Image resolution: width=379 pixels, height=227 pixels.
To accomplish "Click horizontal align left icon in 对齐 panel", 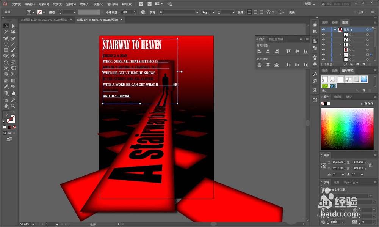I will point(260,51).
